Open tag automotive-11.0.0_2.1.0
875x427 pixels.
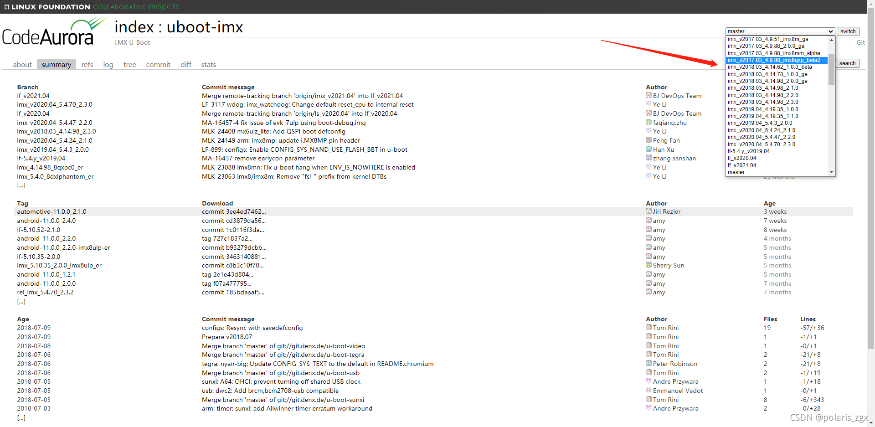pyautogui.click(x=51, y=211)
